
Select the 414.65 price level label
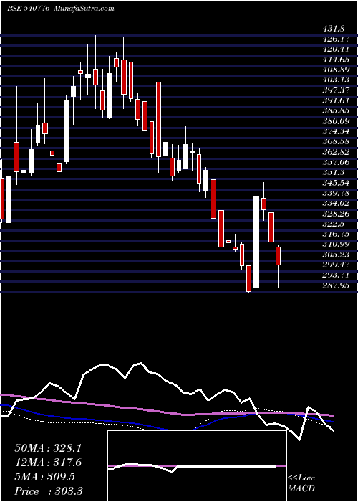pos(335,60)
